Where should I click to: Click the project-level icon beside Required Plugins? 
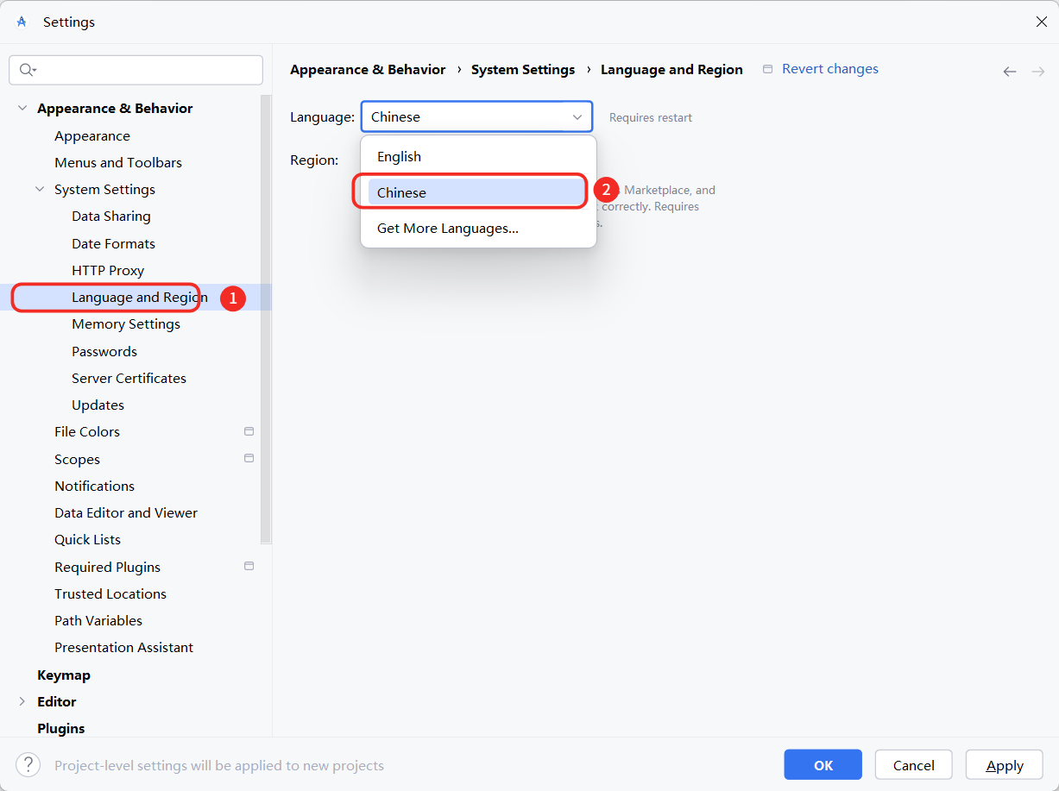[x=249, y=566]
